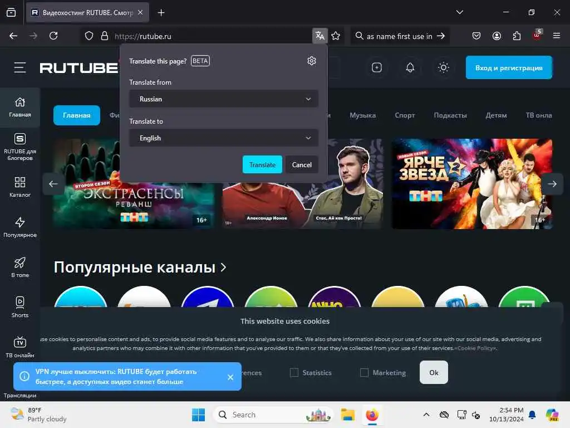Open Shorts in the sidebar
The width and height of the screenshot is (570, 428).
tap(20, 307)
